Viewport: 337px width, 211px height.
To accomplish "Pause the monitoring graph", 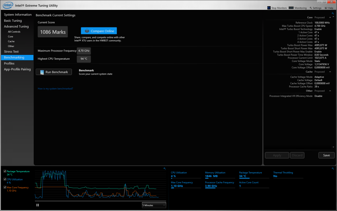I will coord(38,205).
